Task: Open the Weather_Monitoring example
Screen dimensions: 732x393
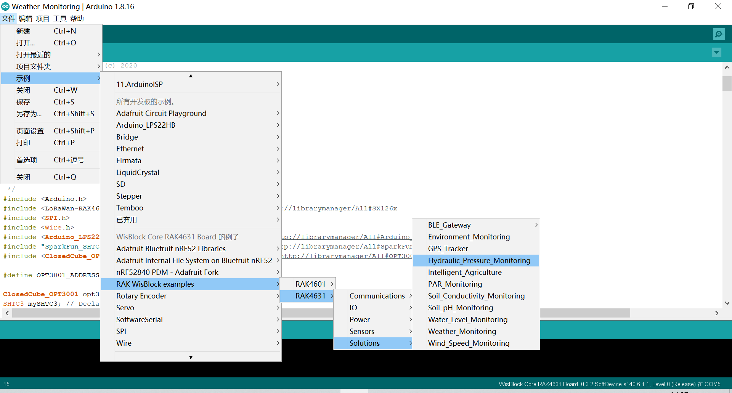Action: tap(476, 331)
